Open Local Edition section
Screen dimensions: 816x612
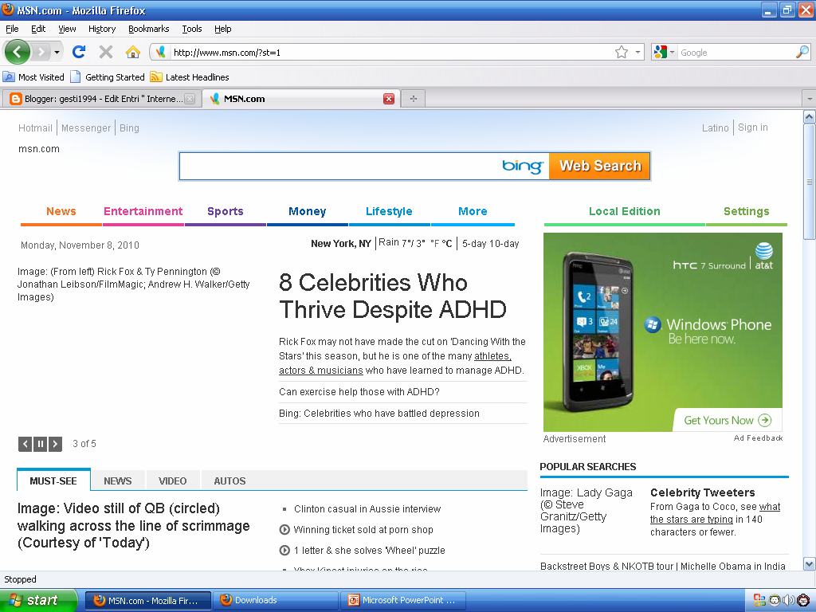[625, 211]
